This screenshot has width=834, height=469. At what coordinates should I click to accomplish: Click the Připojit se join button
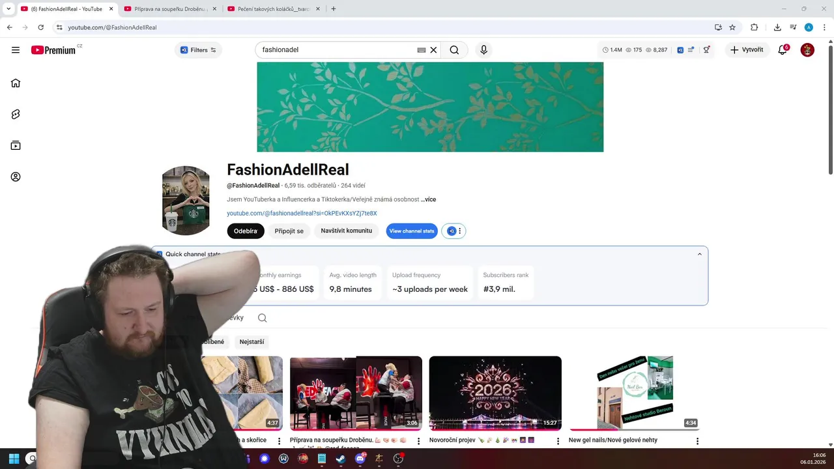[289, 231]
